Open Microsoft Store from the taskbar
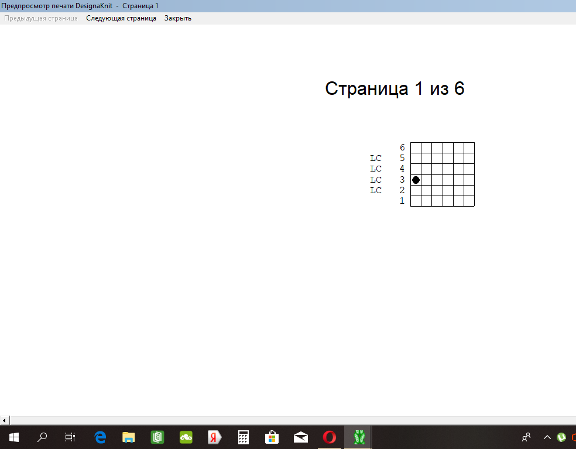576x449 pixels. click(272, 437)
